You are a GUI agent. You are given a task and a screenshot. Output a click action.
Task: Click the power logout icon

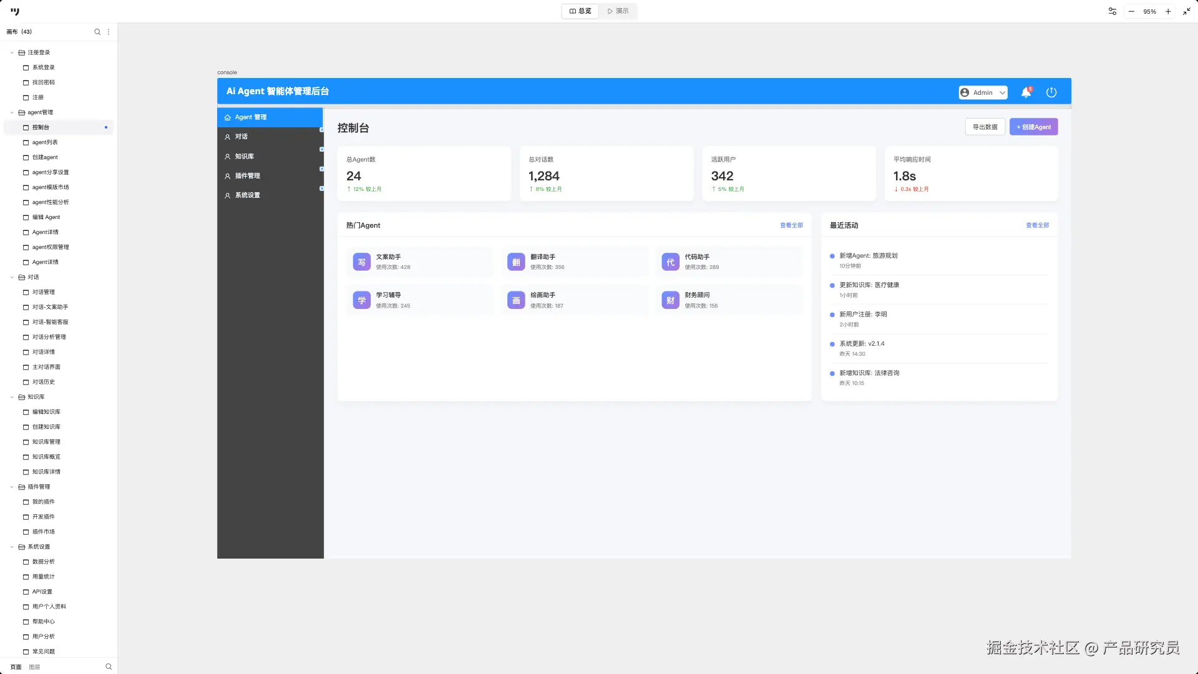click(1051, 92)
